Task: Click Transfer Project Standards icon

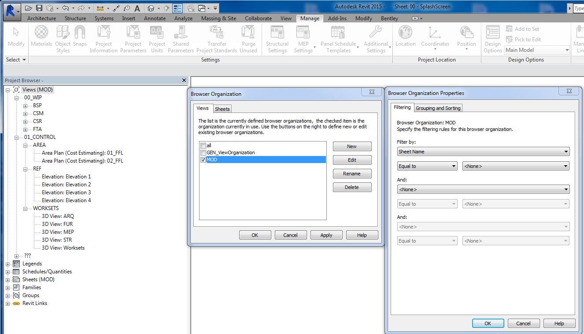Action: coord(217,32)
